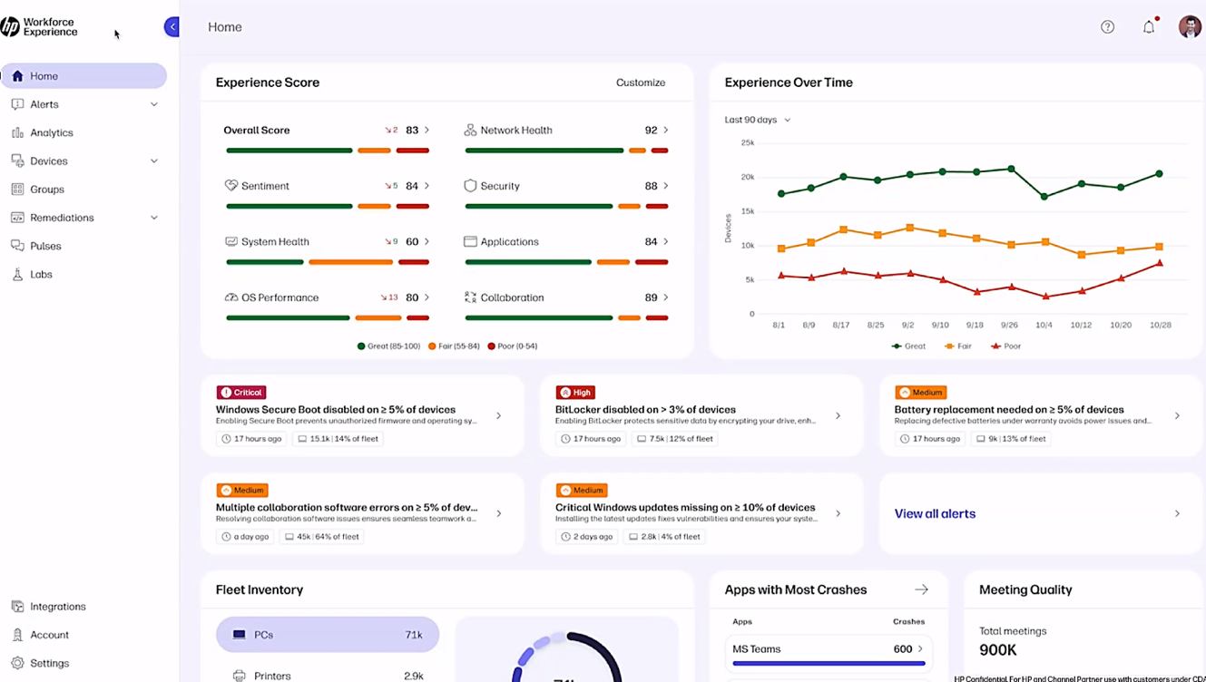The image size is (1206, 682).
Task: Click the Sentiment heart icon
Action: pos(231,185)
